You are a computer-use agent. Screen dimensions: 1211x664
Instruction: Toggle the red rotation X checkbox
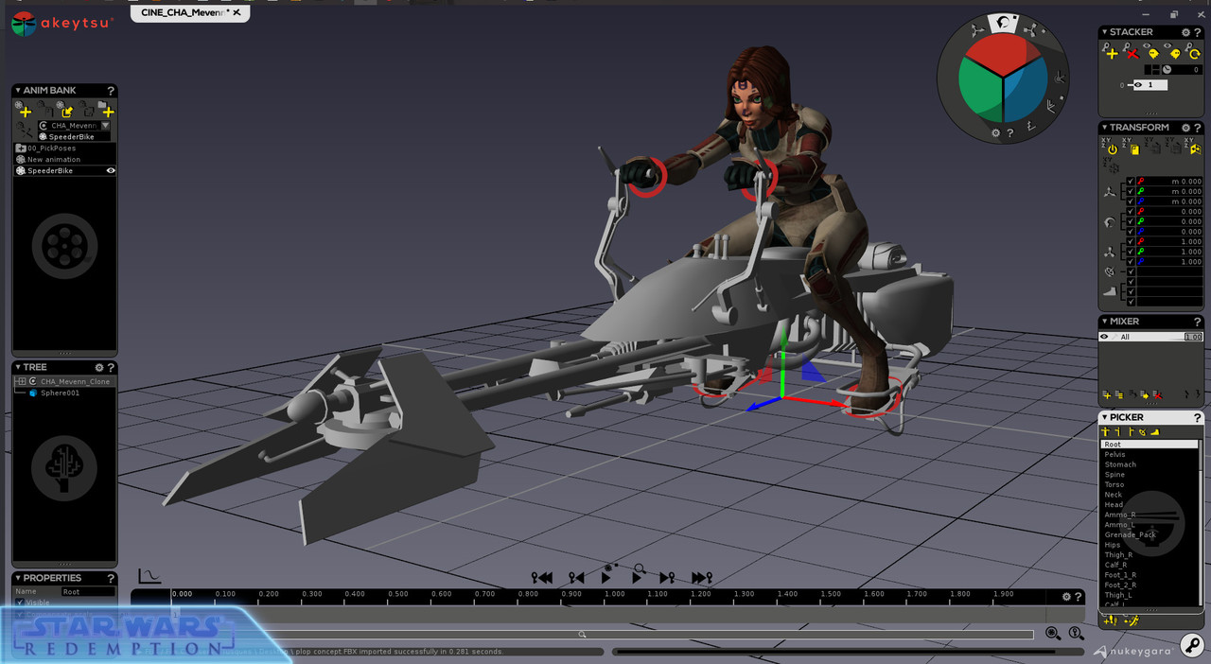point(1131,211)
